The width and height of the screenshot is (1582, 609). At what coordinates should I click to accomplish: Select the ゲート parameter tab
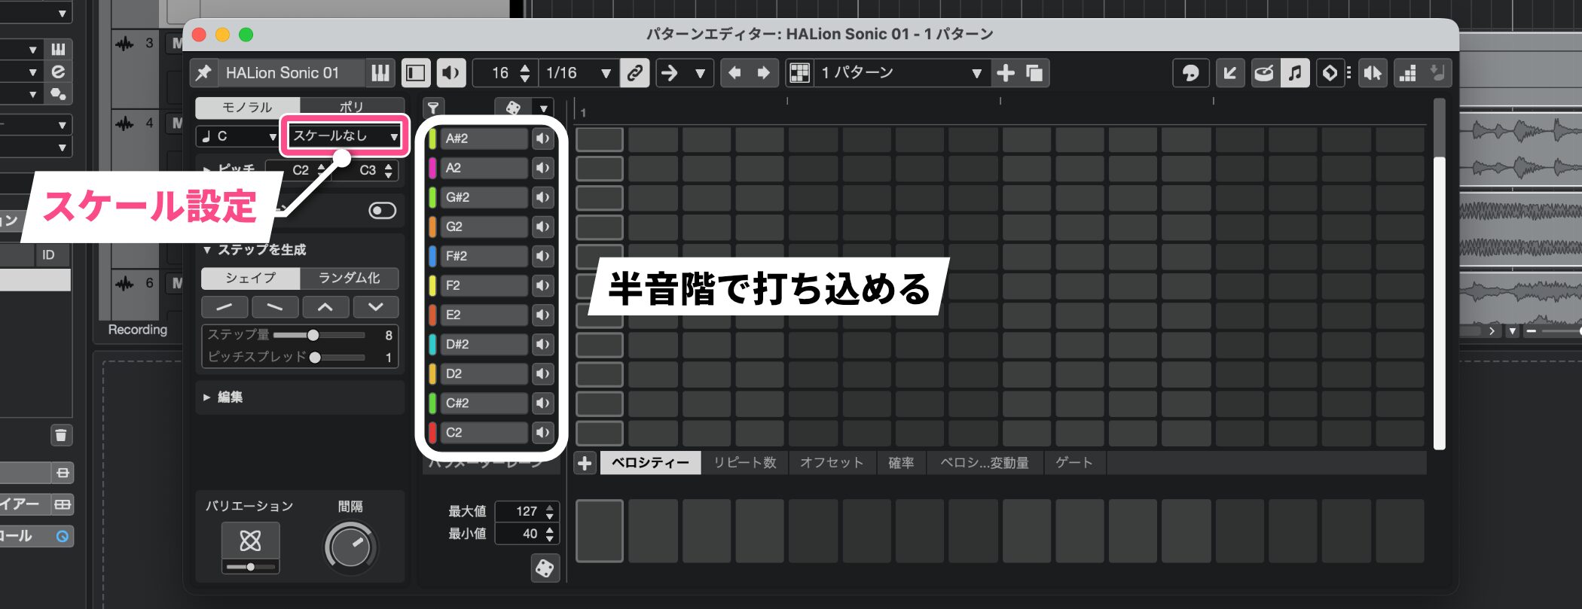[x=1073, y=463]
